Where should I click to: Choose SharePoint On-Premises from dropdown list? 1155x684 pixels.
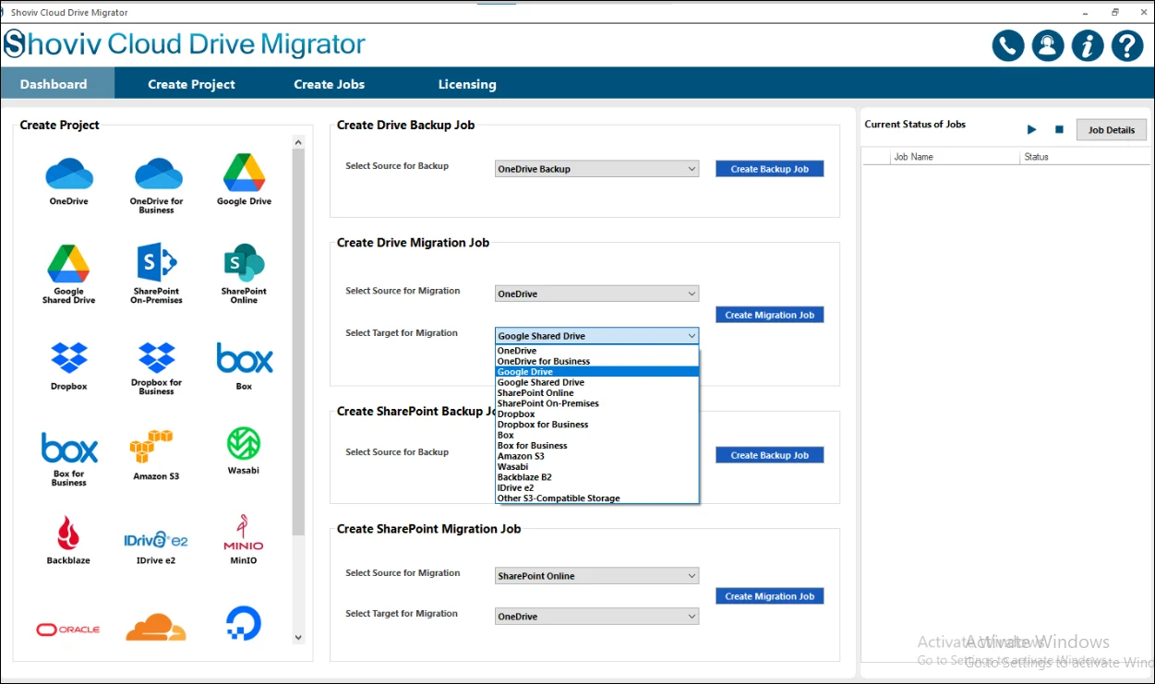597,403
